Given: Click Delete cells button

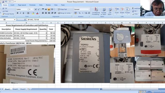Looking at the screenshot, I should click(122, 11).
